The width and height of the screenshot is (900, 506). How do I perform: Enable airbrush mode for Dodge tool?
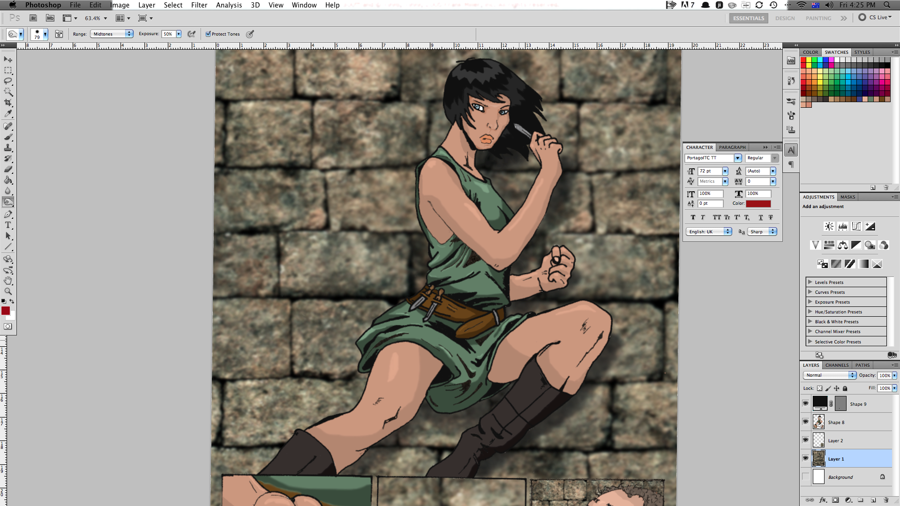(x=191, y=34)
